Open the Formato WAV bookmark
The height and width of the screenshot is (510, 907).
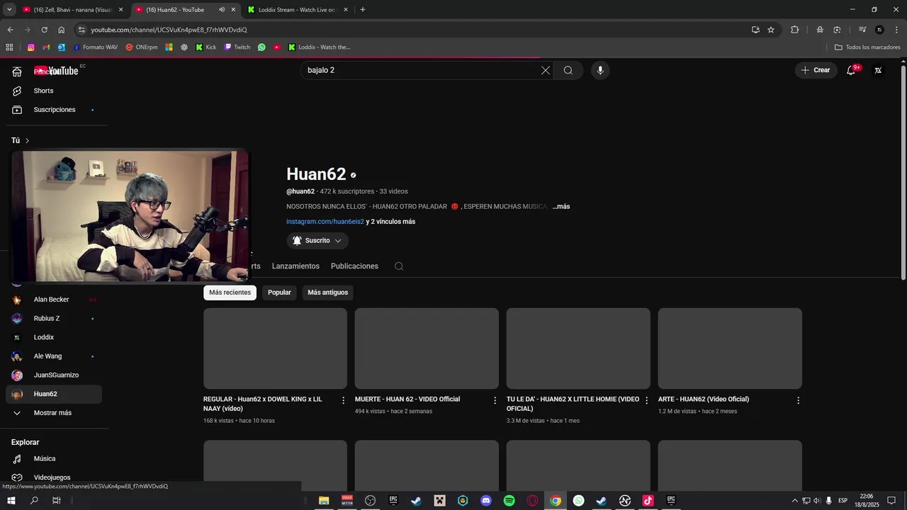coord(96,47)
